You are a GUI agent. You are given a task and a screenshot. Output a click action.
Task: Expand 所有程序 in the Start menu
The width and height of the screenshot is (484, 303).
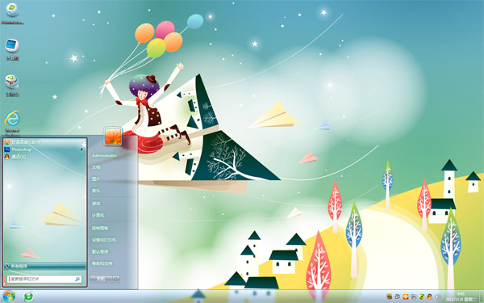44,266
